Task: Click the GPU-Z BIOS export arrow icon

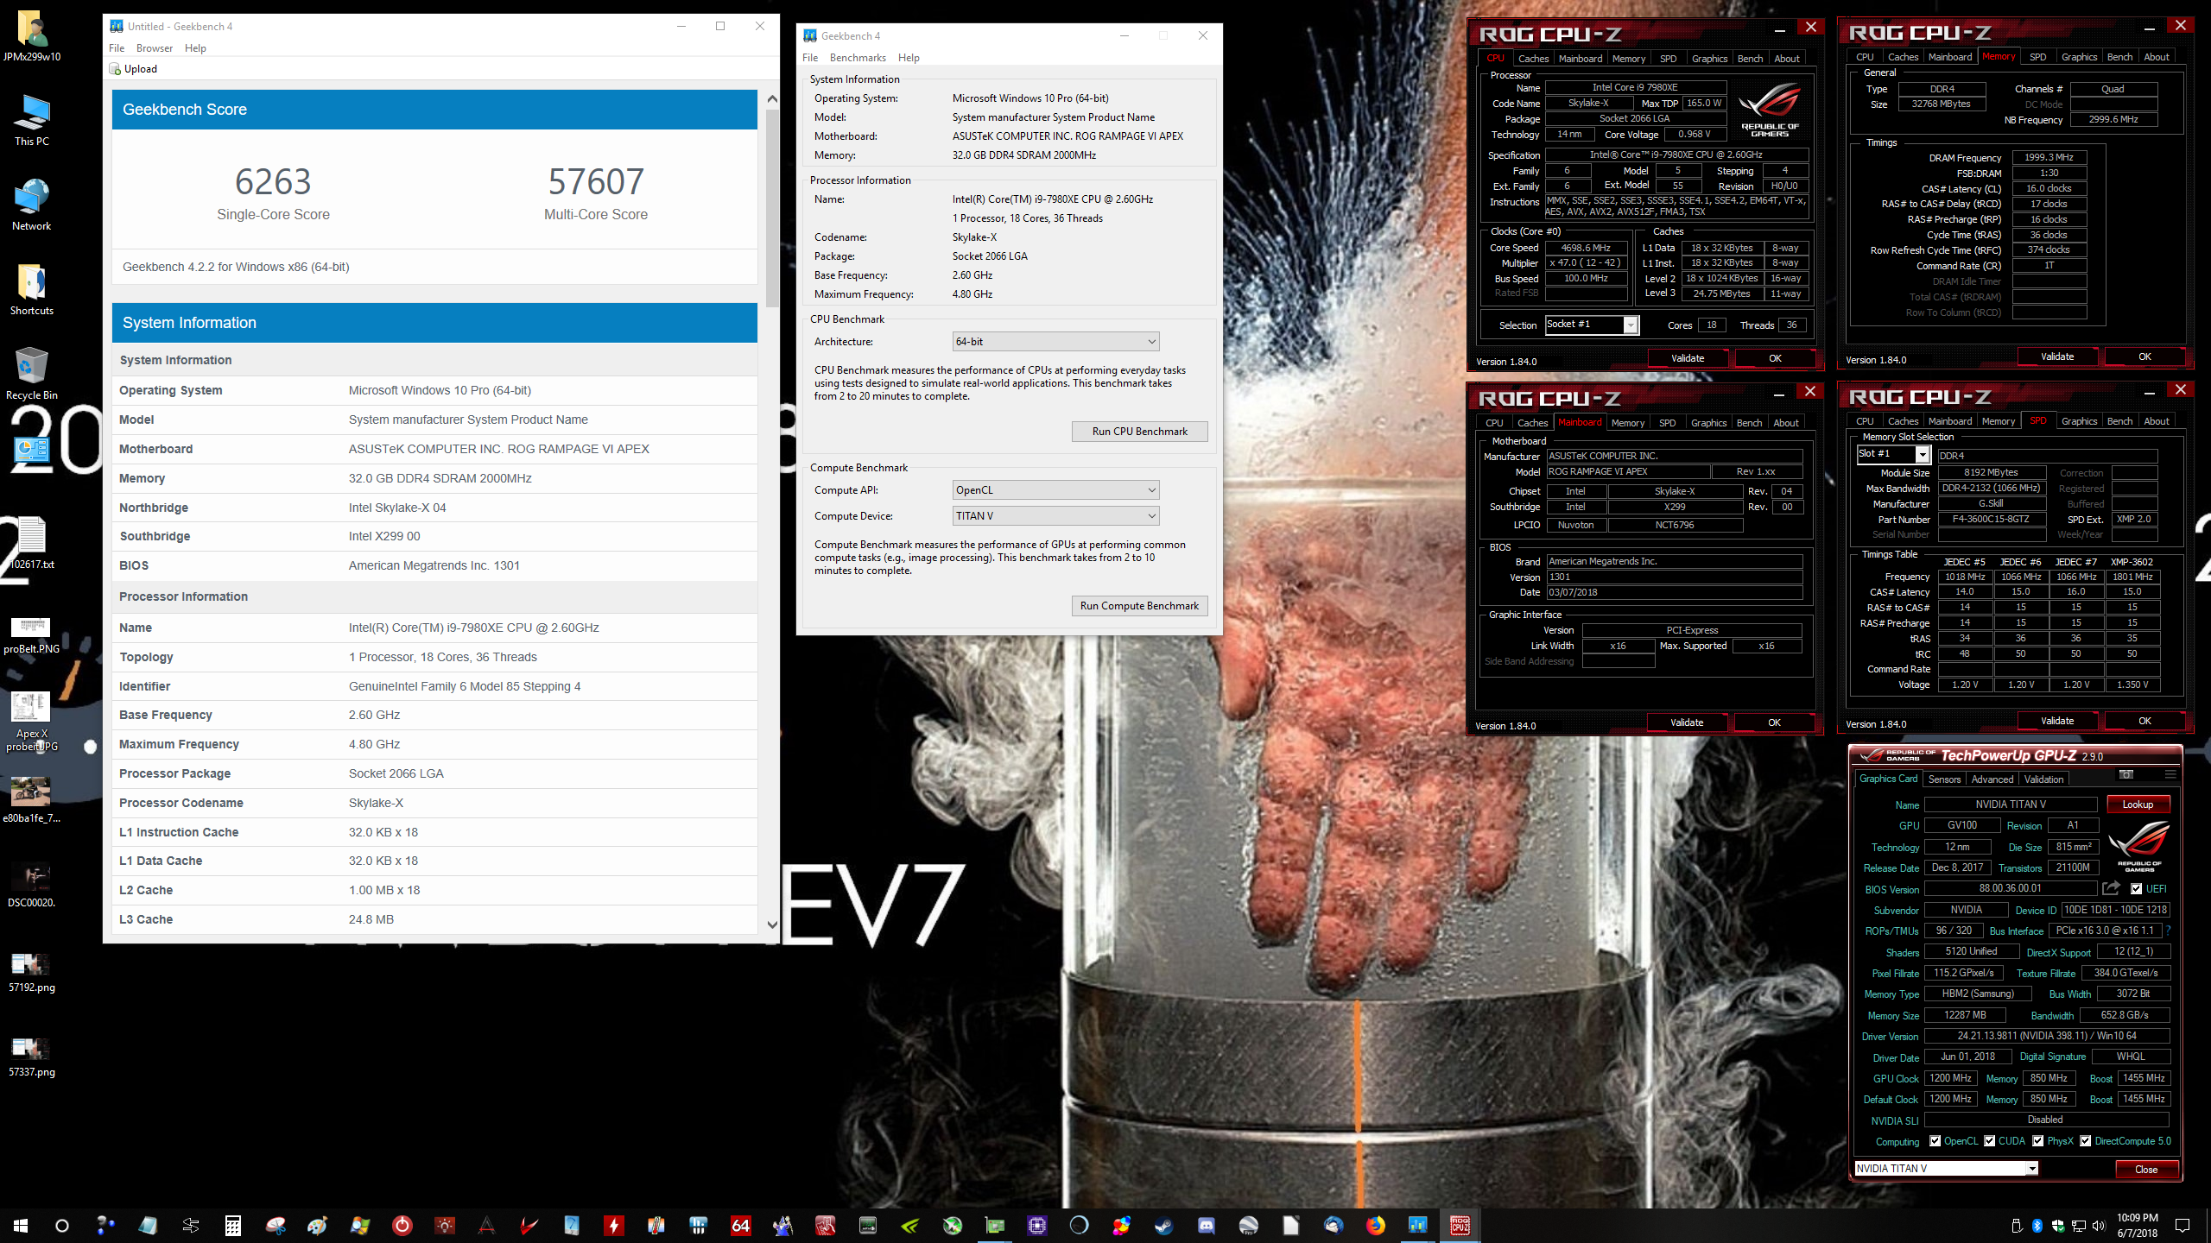Action: click(2111, 888)
